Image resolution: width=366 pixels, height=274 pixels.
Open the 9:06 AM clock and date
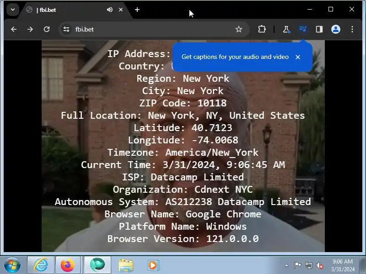[x=342, y=265]
